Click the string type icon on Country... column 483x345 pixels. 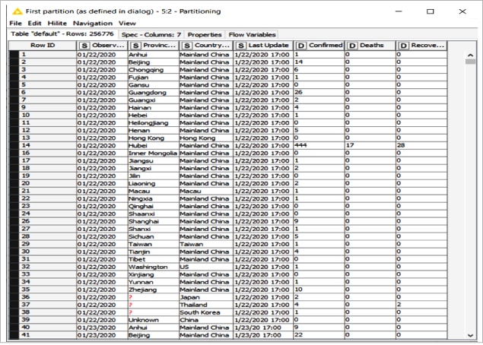pyautogui.click(x=186, y=46)
